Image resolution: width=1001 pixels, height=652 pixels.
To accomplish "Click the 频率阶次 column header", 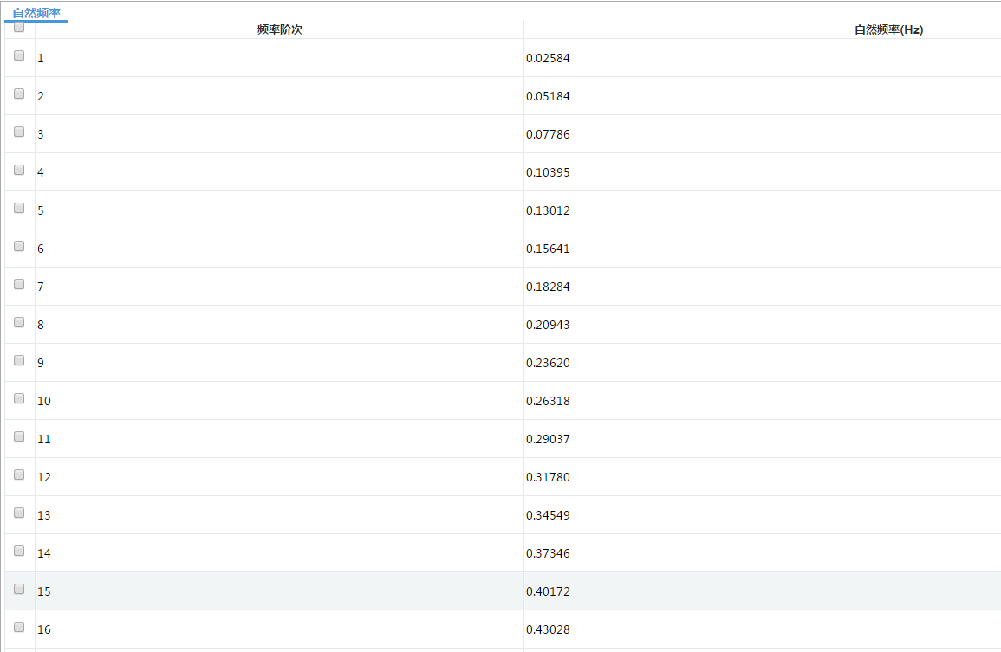I will click(x=279, y=29).
